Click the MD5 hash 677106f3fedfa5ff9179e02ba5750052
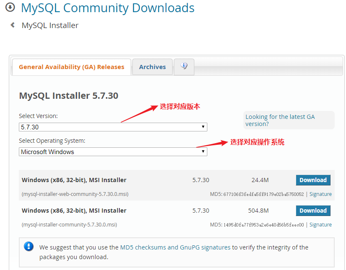This screenshot has width=346, height=270. (264, 194)
